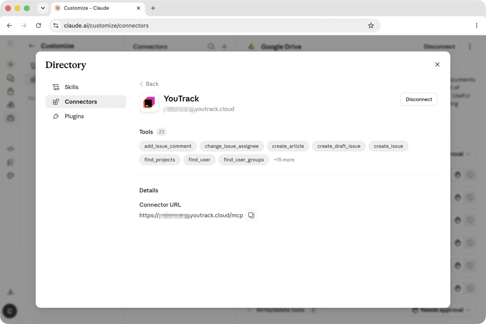Image resolution: width=486 pixels, height=324 pixels.
Task: Copy the Connector URL
Action: tap(251, 215)
